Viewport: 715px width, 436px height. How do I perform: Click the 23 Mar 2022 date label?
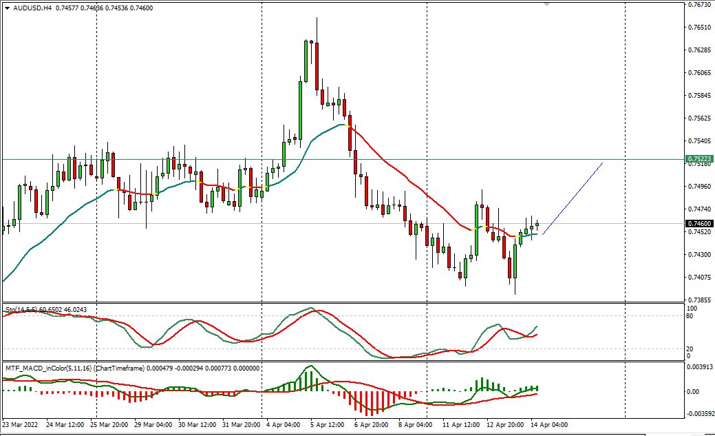coord(20,424)
